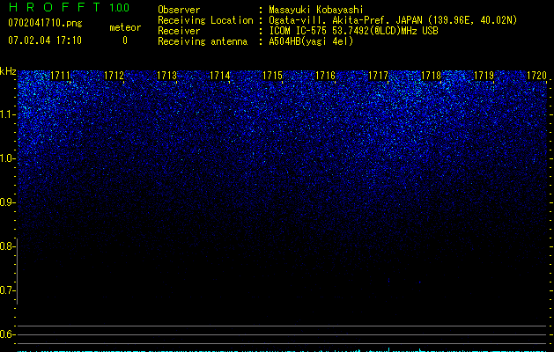Click the A504HB(yagi 4el) antenna text
554x352 pixels.
[311, 41]
